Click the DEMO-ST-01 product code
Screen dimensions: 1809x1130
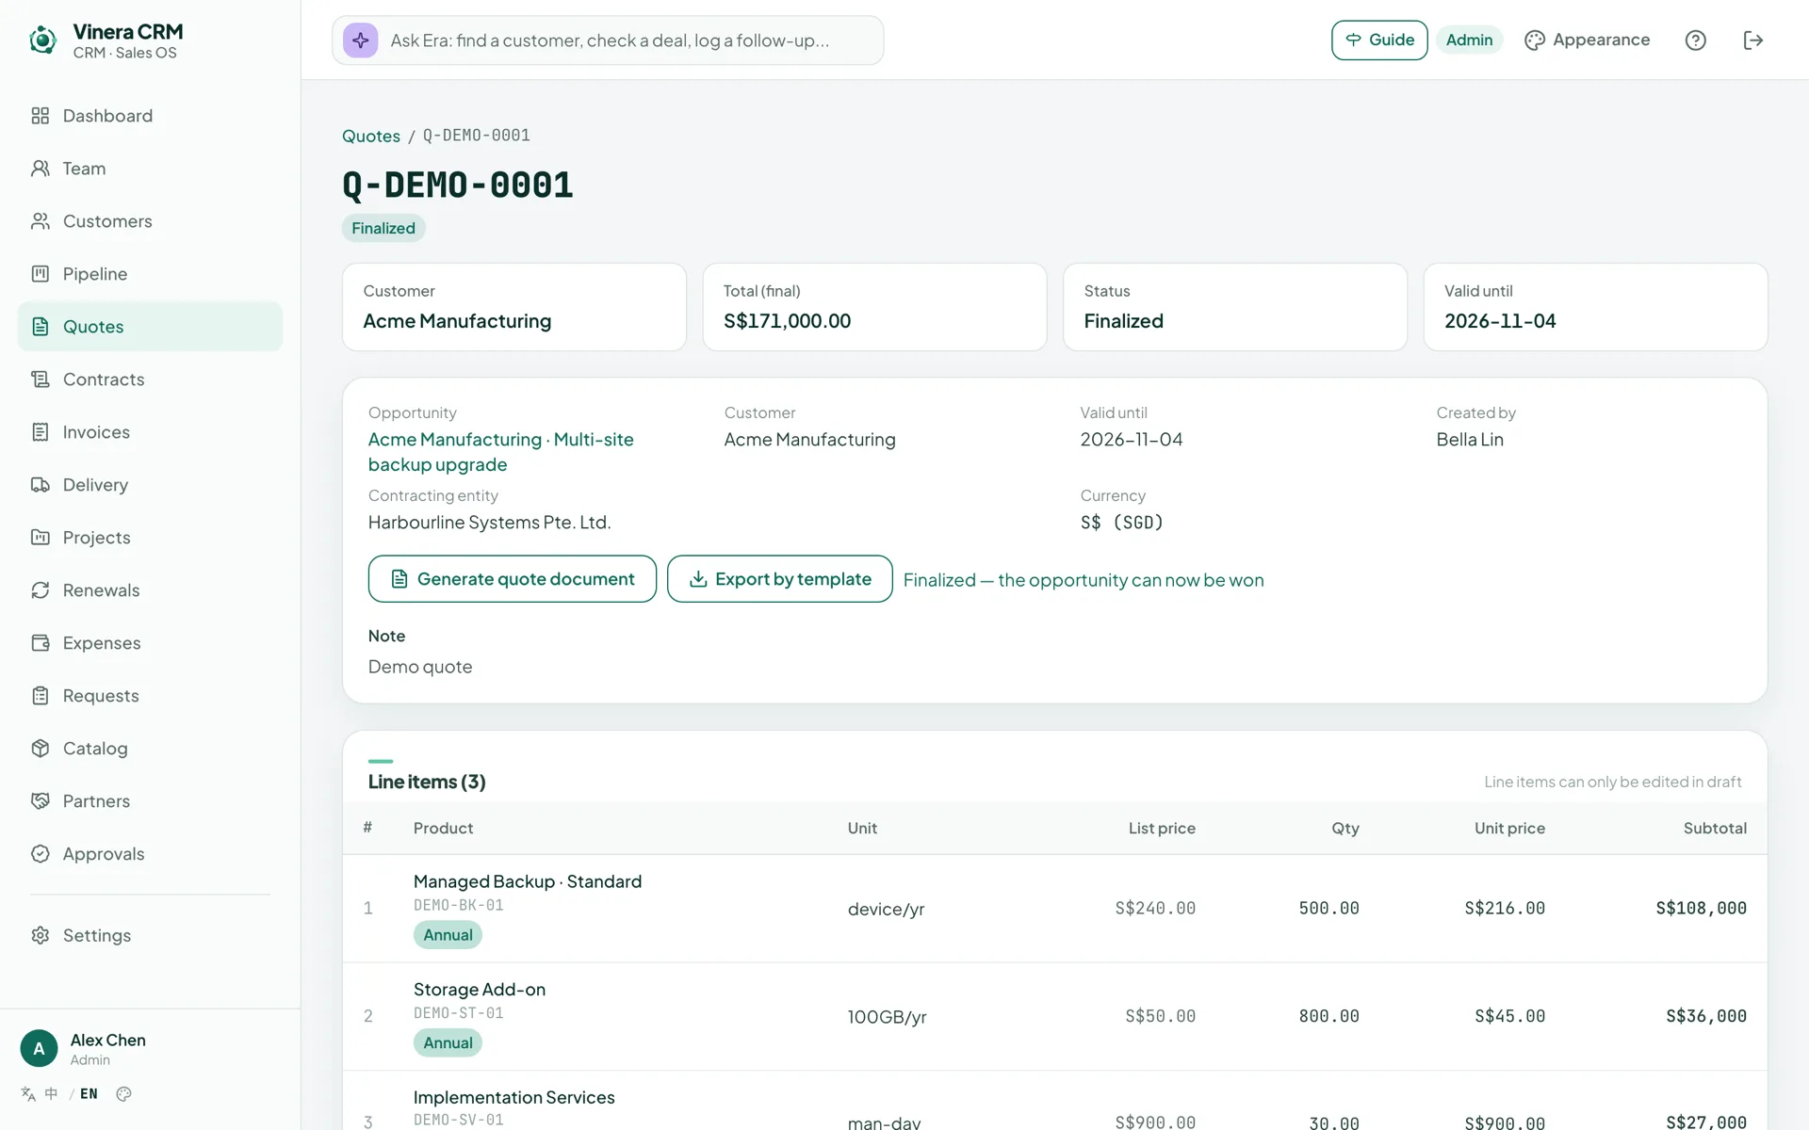459,1013
